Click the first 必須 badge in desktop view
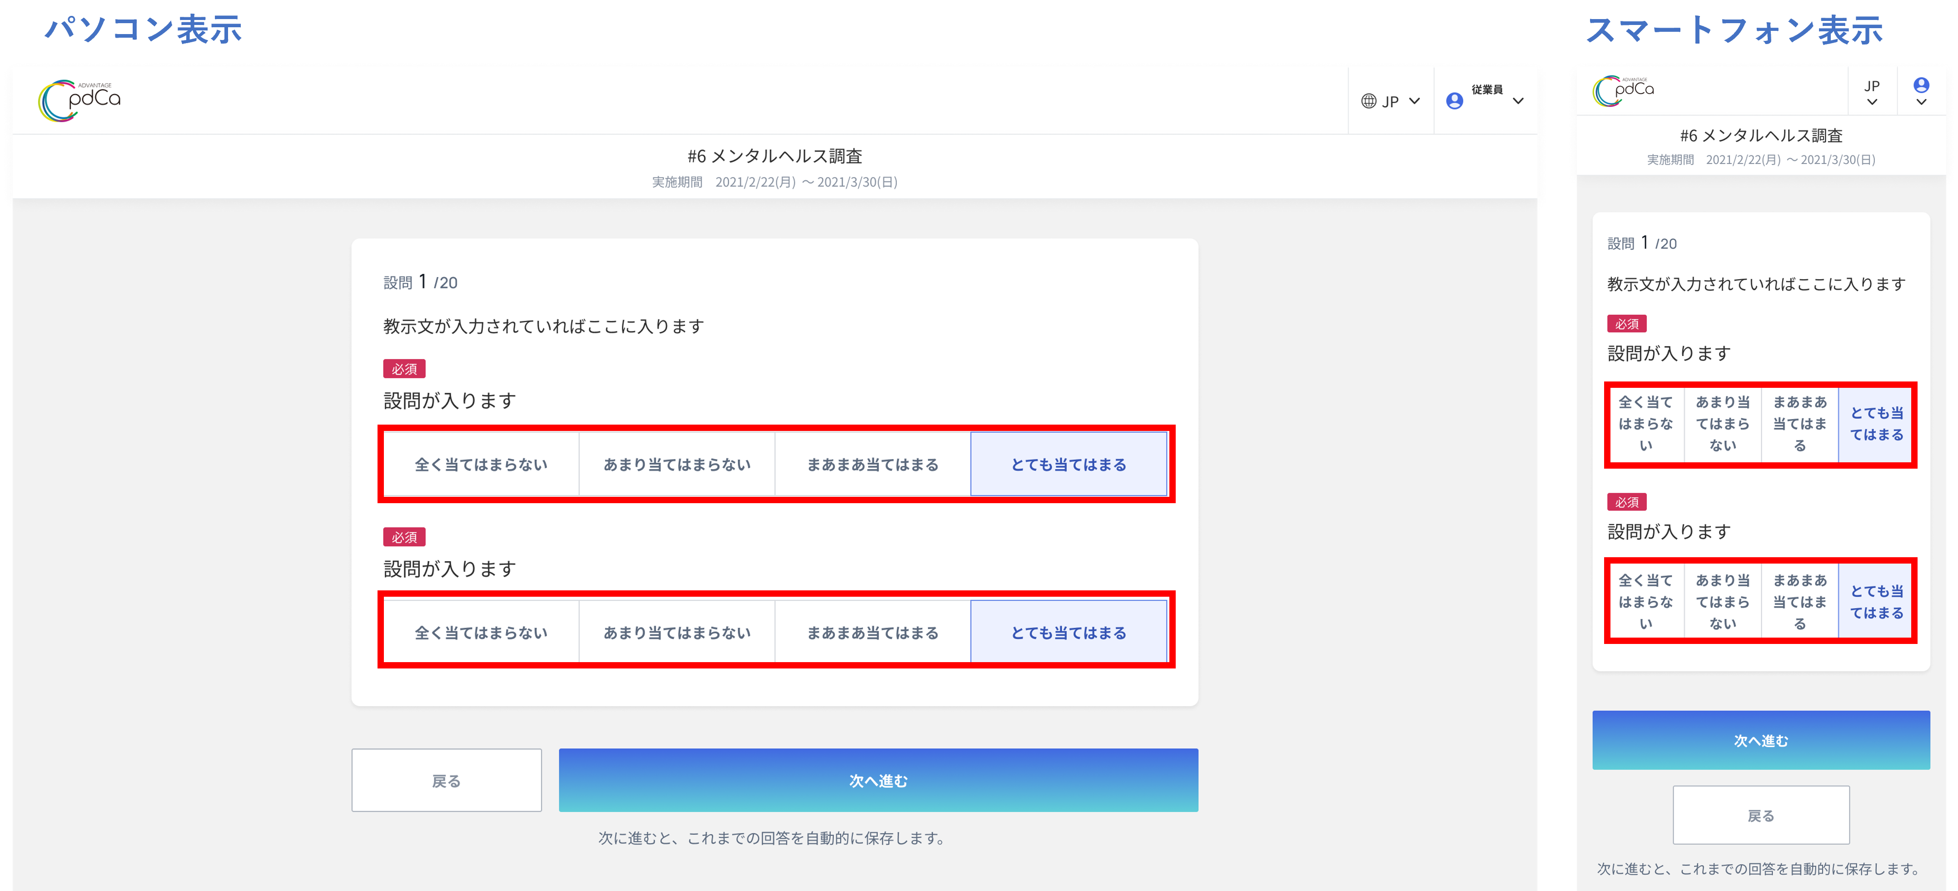Viewport: 1958px width, 891px height. pos(404,368)
